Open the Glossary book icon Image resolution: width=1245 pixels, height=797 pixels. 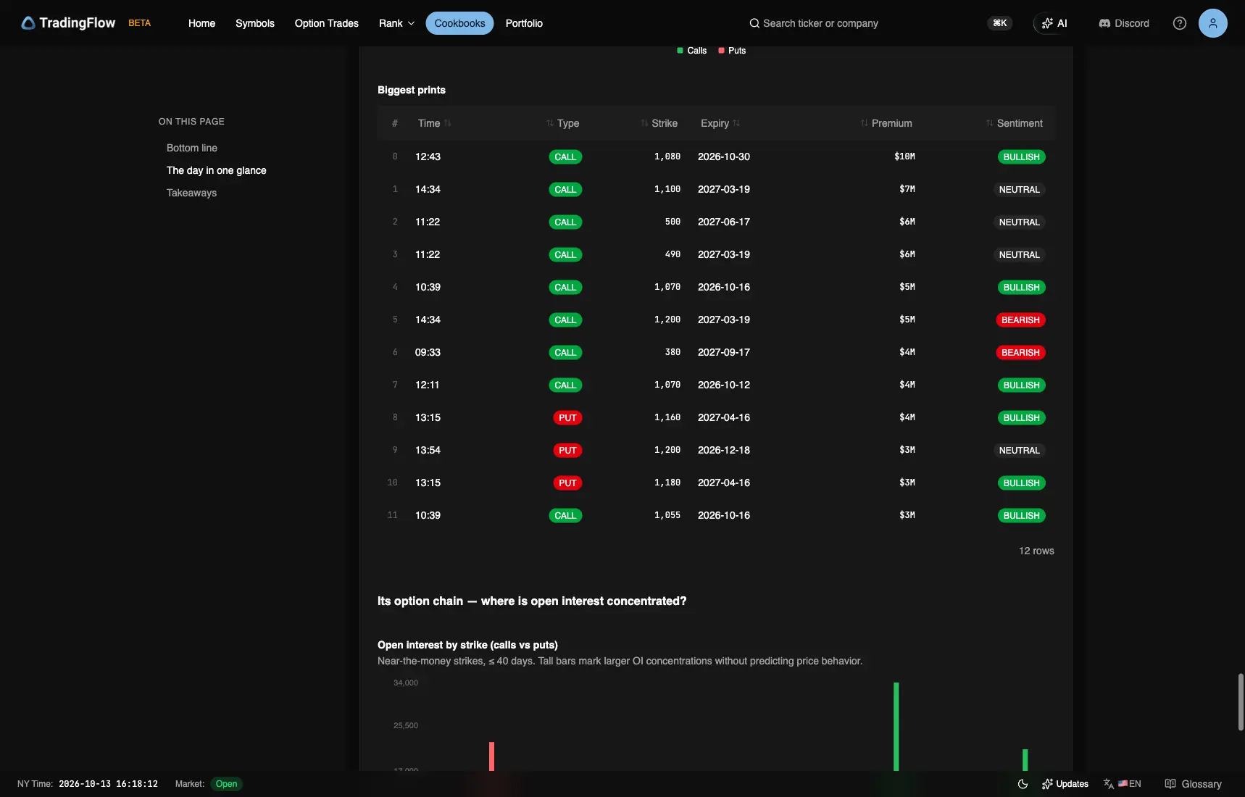pos(1170,784)
